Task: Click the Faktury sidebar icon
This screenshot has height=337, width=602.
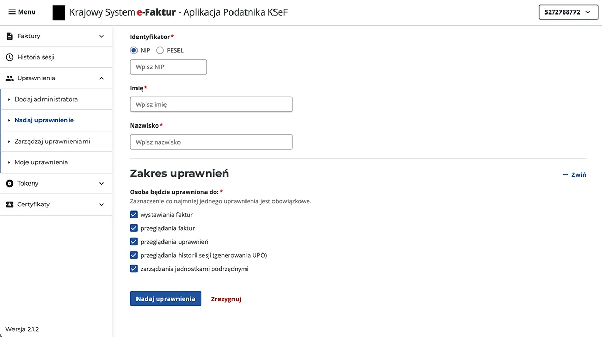Action: [9, 36]
